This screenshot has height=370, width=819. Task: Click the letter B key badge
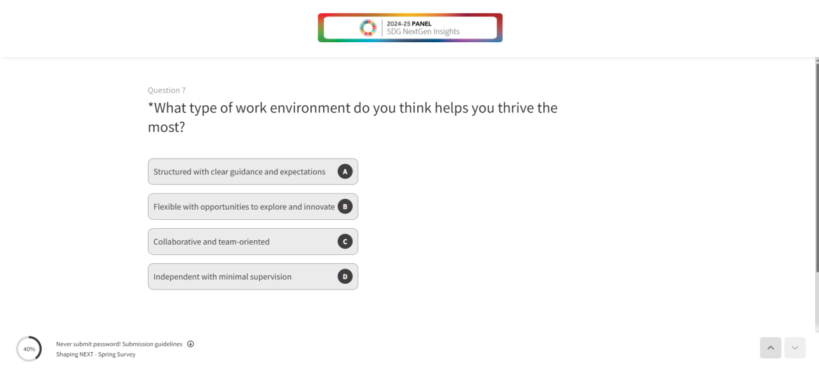click(x=345, y=206)
